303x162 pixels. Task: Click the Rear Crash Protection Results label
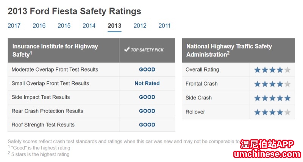(47, 111)
